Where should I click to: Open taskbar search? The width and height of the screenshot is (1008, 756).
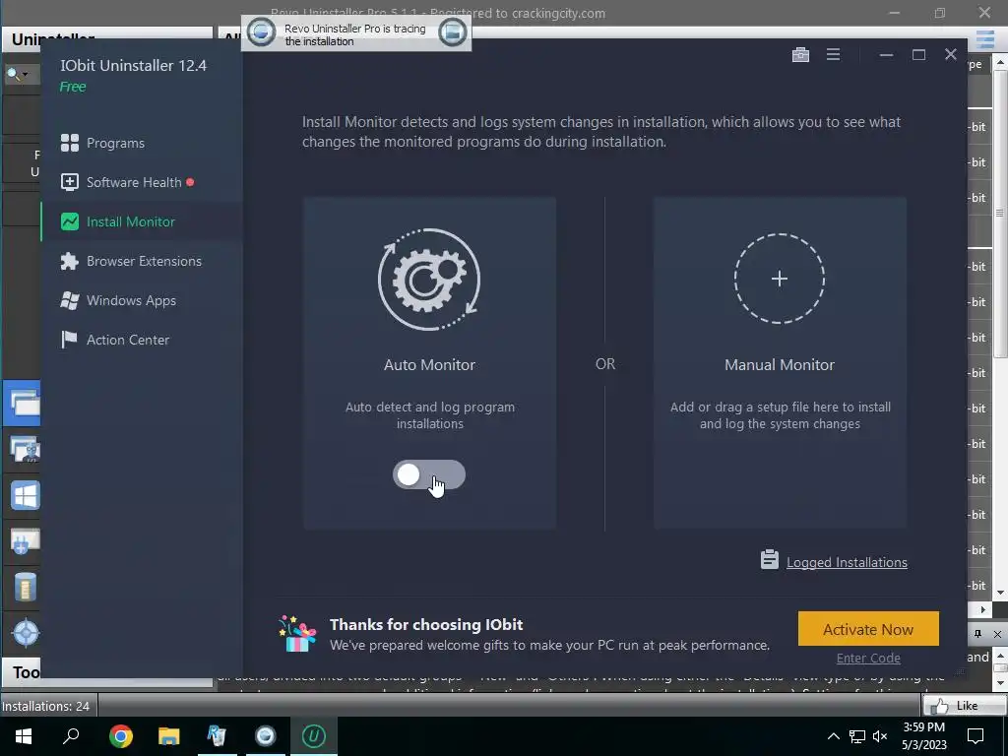[x=71, y=736]
